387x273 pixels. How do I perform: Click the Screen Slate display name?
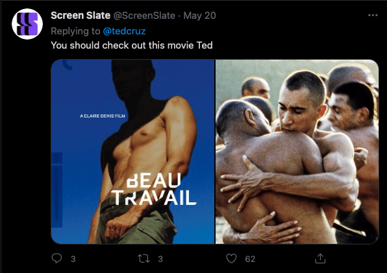(x=81, y=16)
